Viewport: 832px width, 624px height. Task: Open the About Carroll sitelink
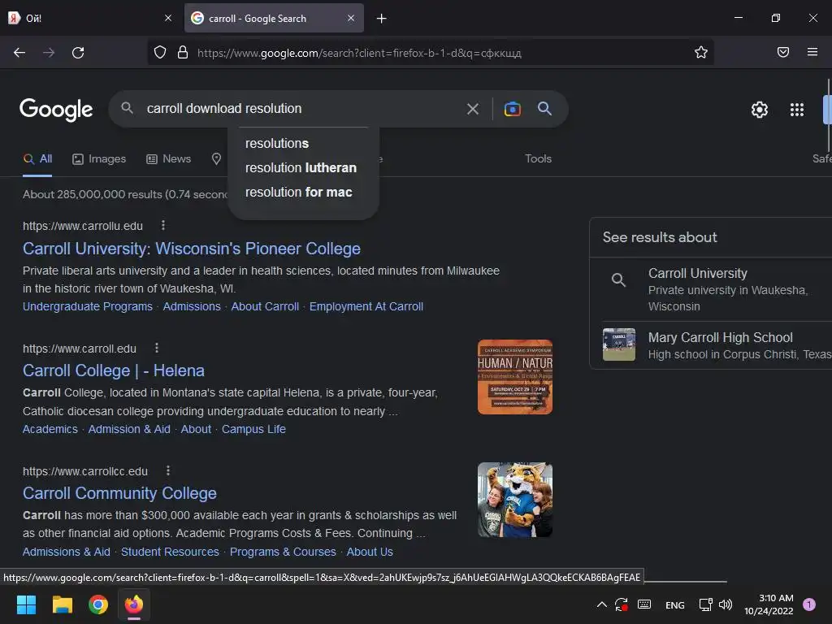pyautogui.click(x=265, y=306)
